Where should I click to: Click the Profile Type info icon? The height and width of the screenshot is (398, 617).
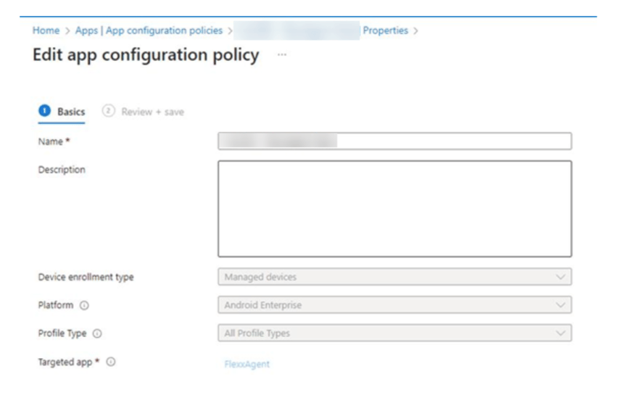click(97, 333)
